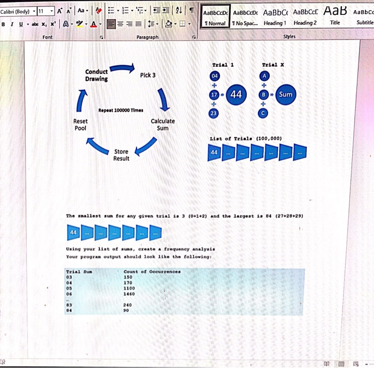Apply yellow text highlight color
Viewport: 374px width, 368px height.
coord(80,24)
